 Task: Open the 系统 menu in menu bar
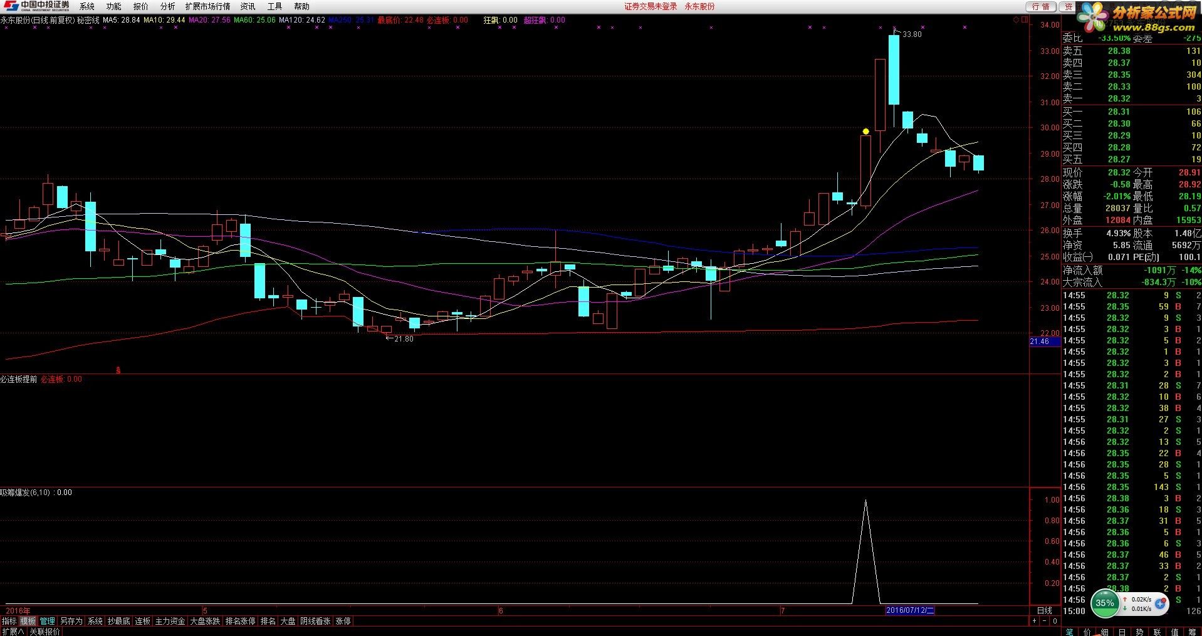pyautogui.click(x=87, y=6)
